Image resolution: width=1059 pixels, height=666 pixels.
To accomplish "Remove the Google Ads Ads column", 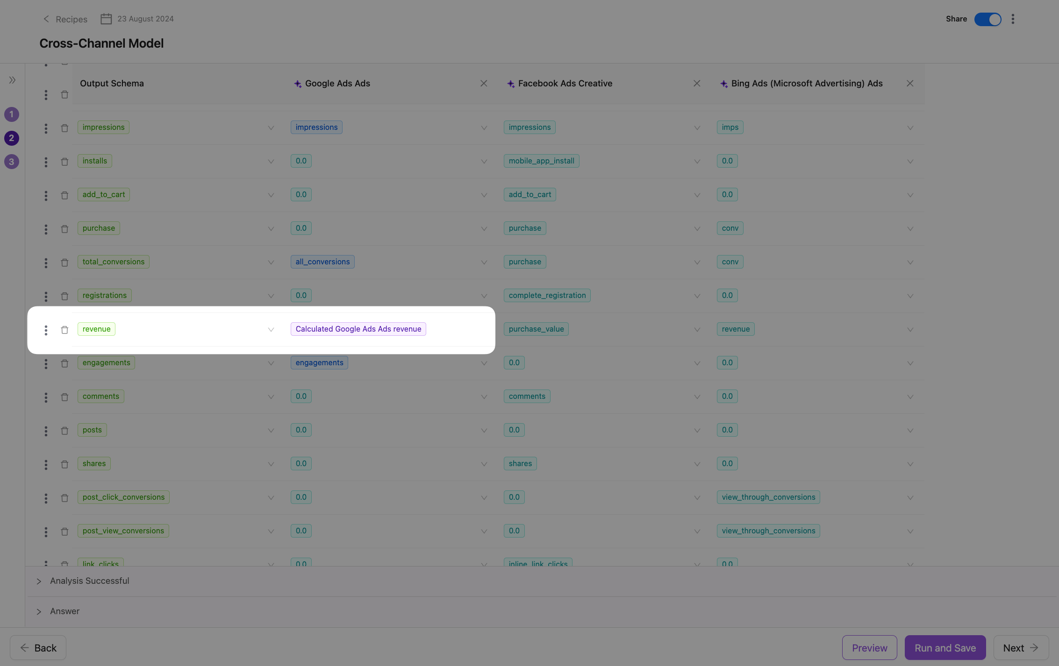I will [x=484, y=83].
